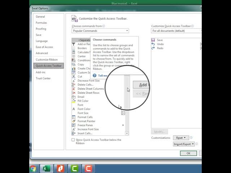Viewport: 231px width, 173px height.
Task: Click the OK button
Action: click(188, 153)
